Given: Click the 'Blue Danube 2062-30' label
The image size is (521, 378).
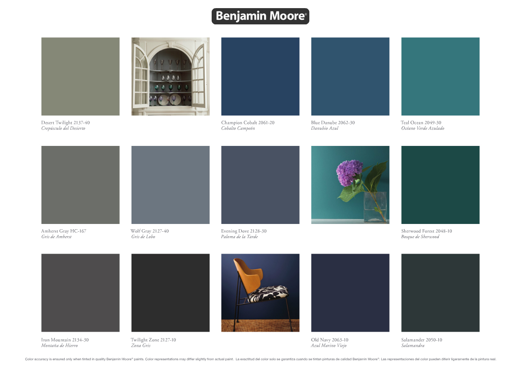Looking at the screenshot, I should coord(333,122).
